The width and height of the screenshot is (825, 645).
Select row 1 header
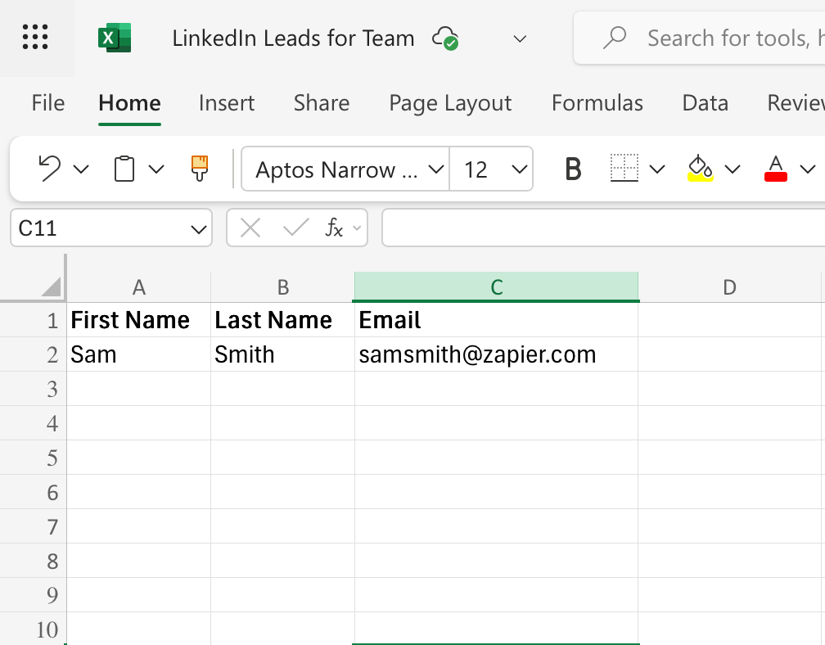click(x=33, y=320)
